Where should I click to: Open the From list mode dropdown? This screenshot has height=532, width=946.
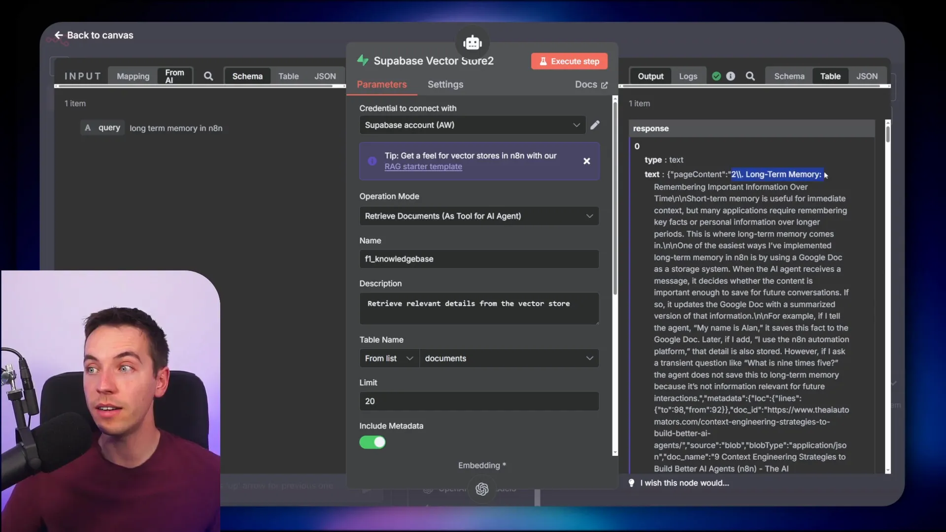[x=389, y=358]
